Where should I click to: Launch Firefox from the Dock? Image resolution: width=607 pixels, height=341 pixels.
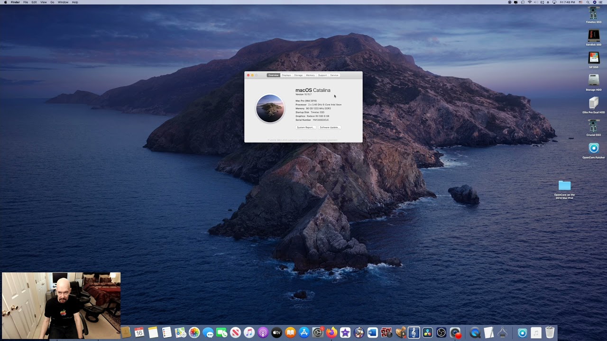[x=331, y=332]
